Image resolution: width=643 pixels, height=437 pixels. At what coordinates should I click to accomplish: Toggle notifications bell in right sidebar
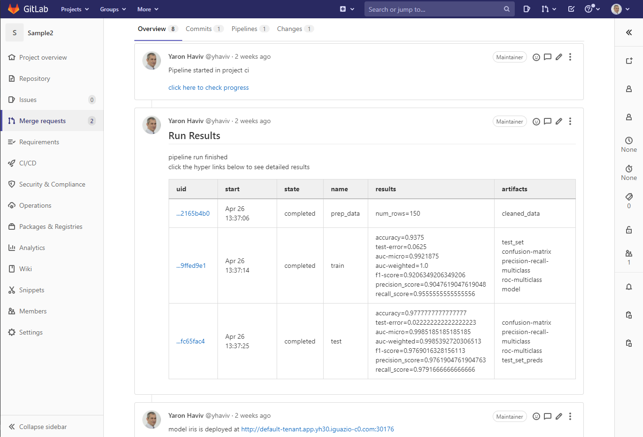629,286
